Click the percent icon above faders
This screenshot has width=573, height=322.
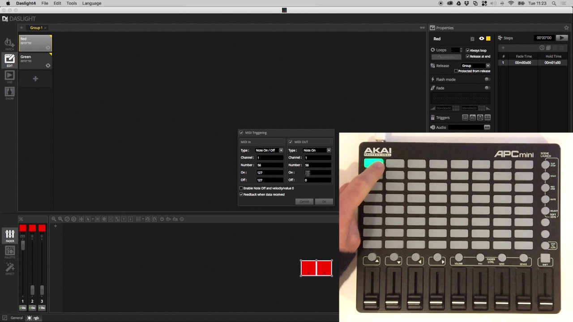coord(21,219)
